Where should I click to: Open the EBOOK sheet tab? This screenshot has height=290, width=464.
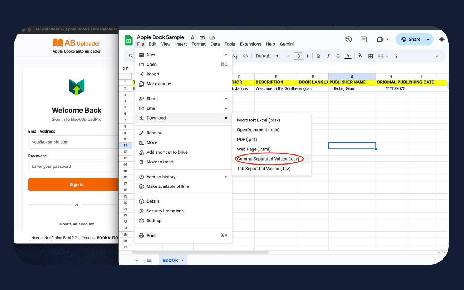coord(170,260)
